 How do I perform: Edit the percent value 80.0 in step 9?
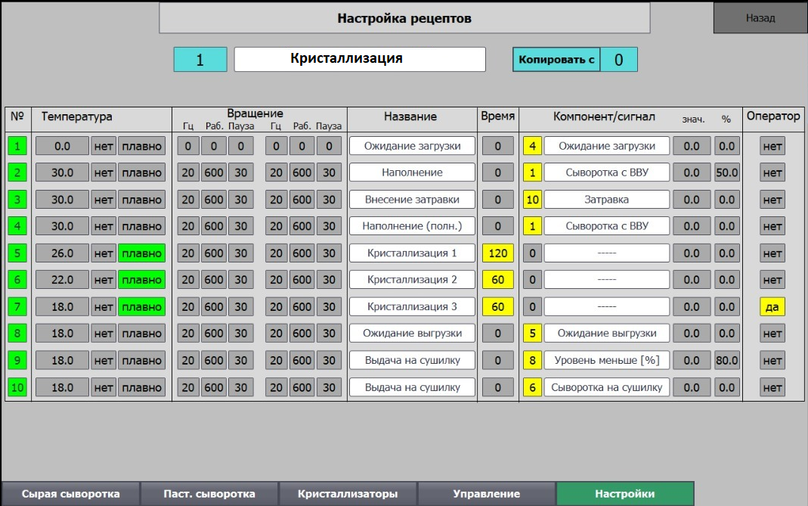726,361
